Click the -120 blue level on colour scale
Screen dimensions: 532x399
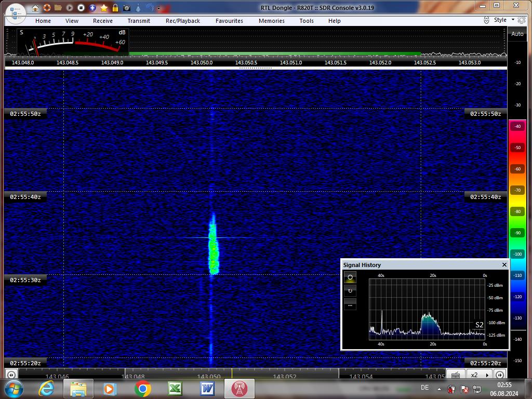point(517,297)
